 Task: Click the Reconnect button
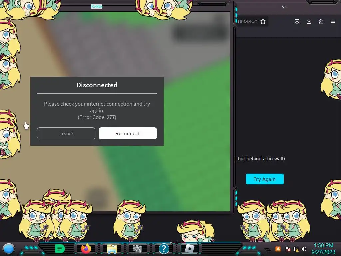[x=128, y=133]
